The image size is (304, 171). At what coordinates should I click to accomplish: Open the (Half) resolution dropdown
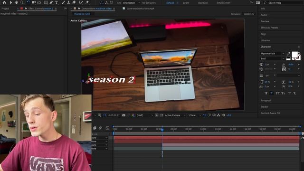coord(144,115)
